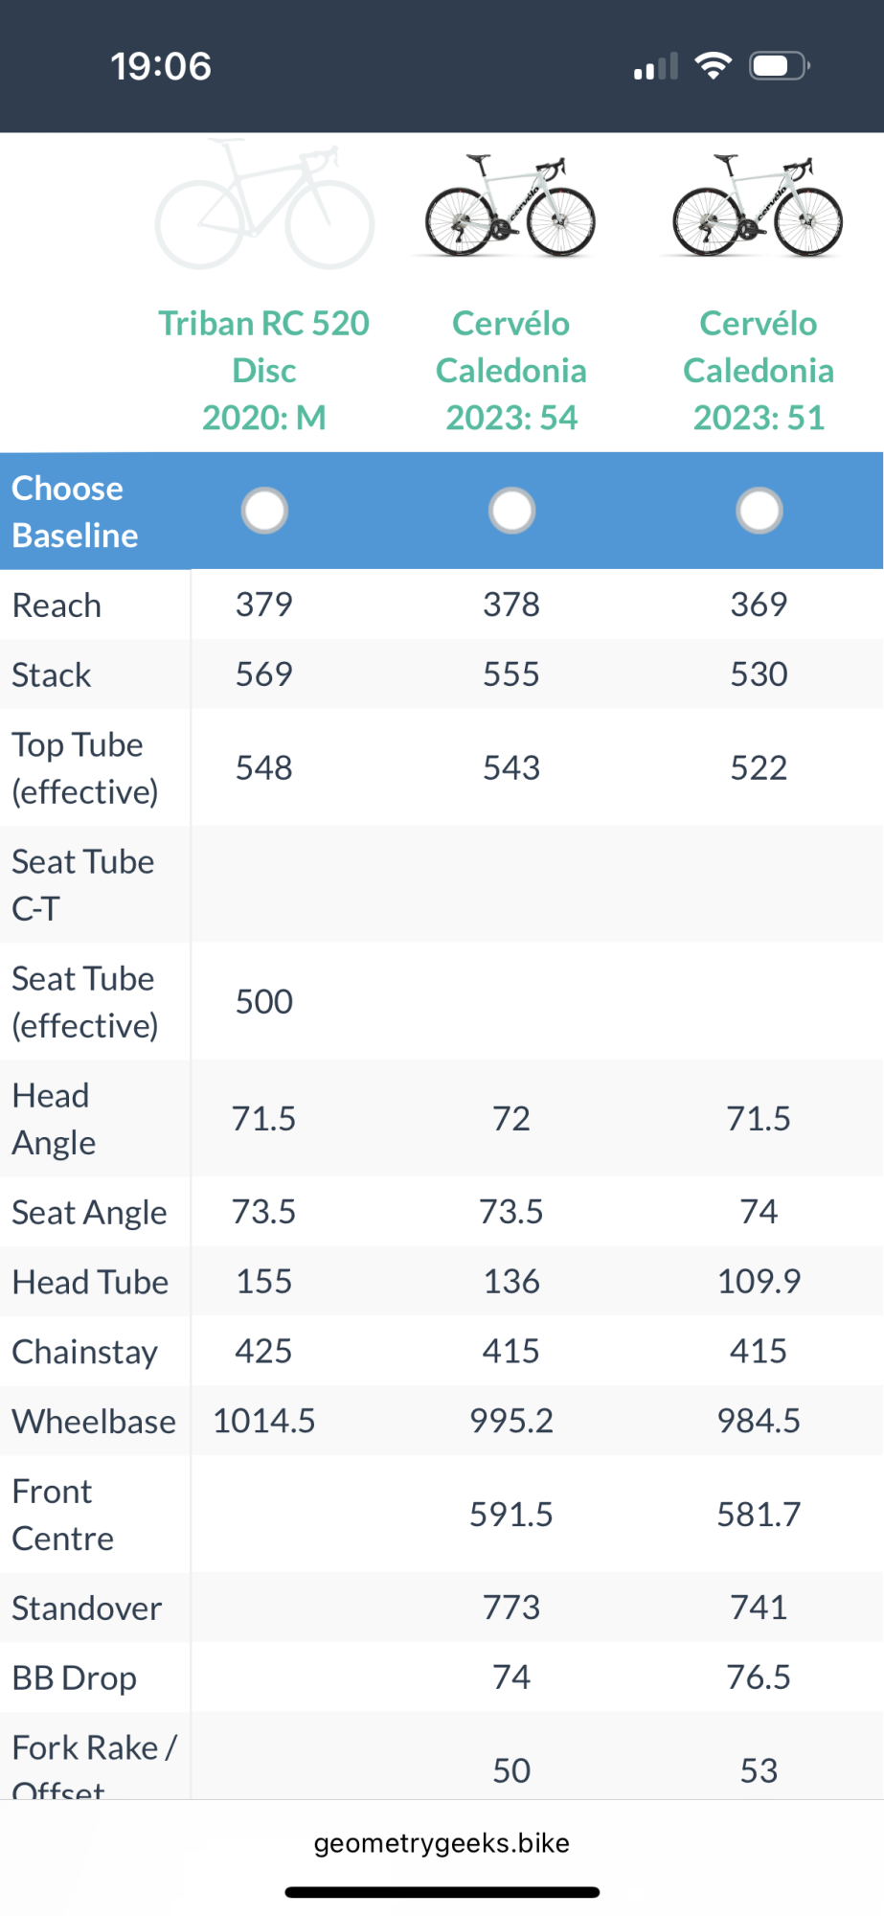Viewport: 884px width, 1916px height.
Task: Select Triban RC 520 Disc as baseline
Action: coord(264,511)
